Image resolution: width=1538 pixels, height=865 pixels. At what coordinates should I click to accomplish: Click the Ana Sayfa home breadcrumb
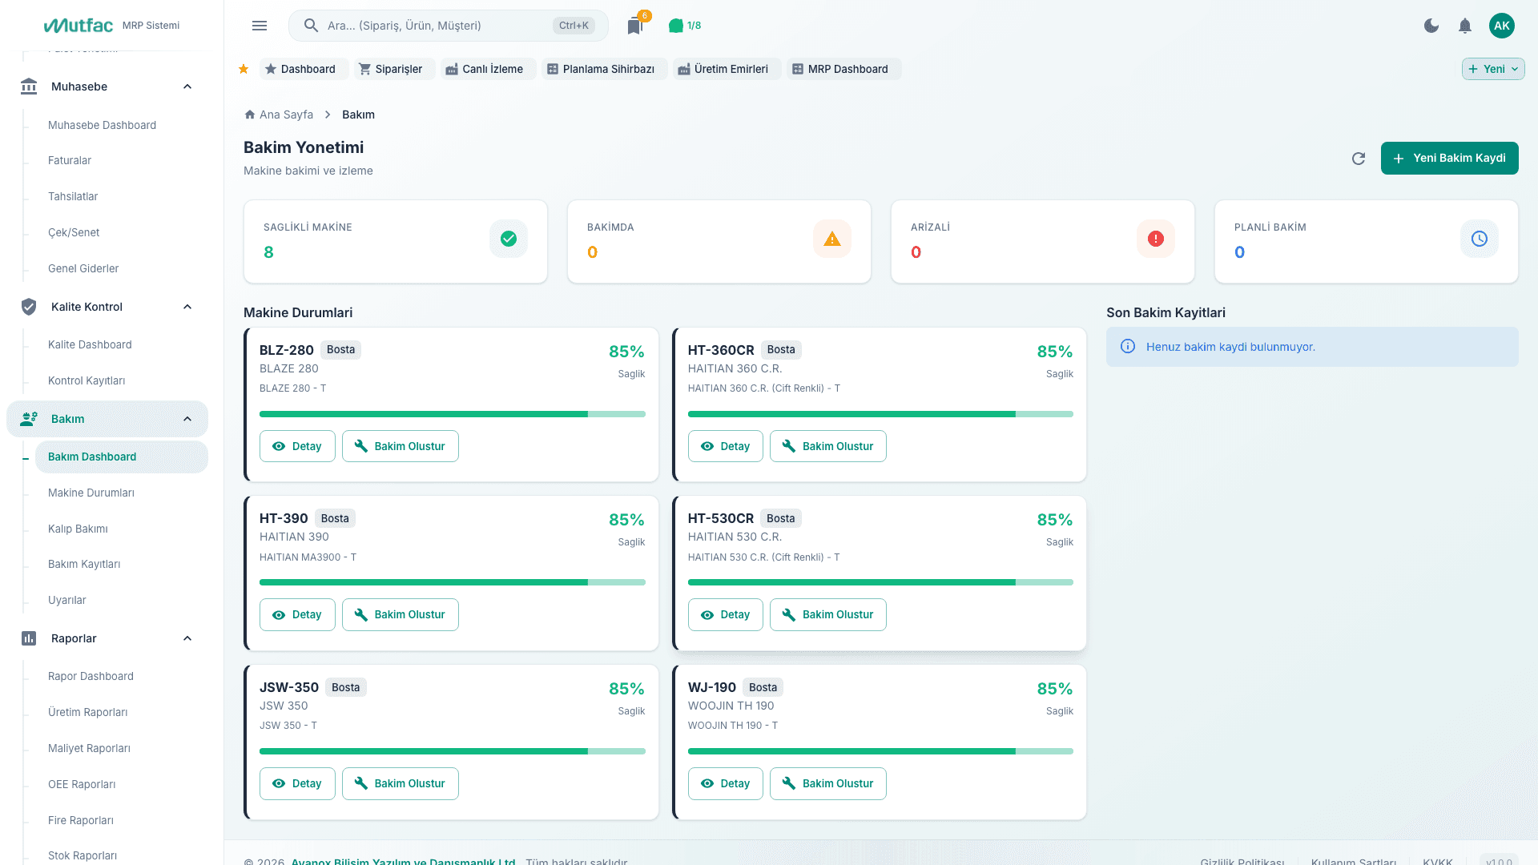click(x=279, y=115)
